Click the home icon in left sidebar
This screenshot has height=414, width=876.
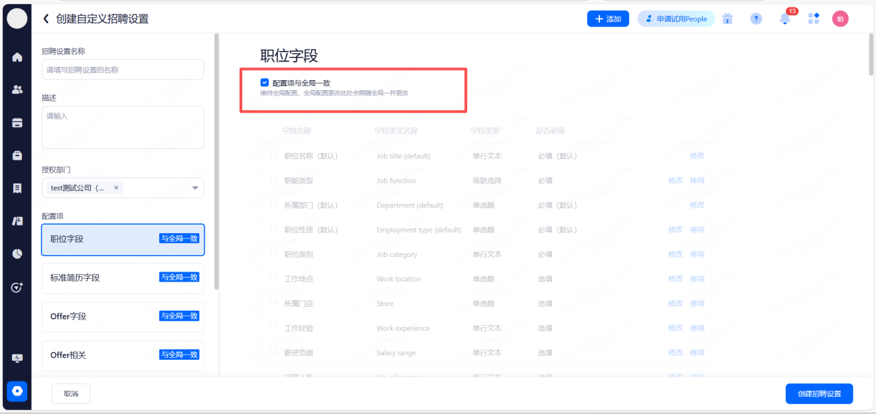tap(17, 57)
